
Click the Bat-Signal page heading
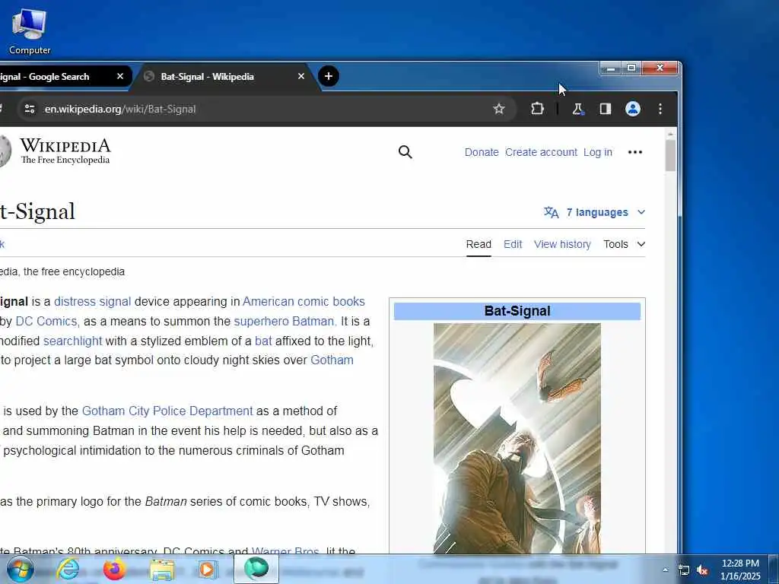38,211
